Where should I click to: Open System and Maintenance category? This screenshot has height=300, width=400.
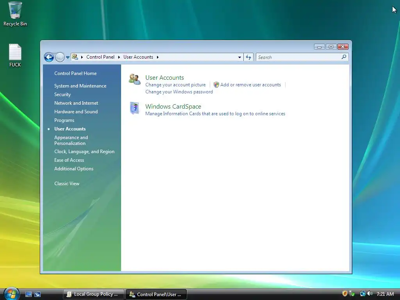(x=80, y=86)
